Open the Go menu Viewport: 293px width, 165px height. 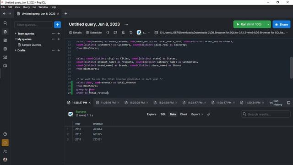(34, 7)
